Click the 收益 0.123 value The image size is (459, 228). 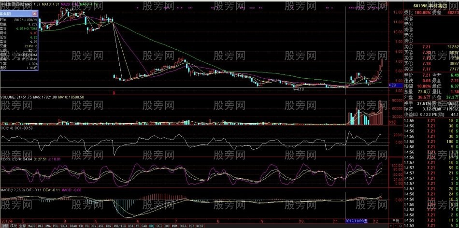[425, 114]
